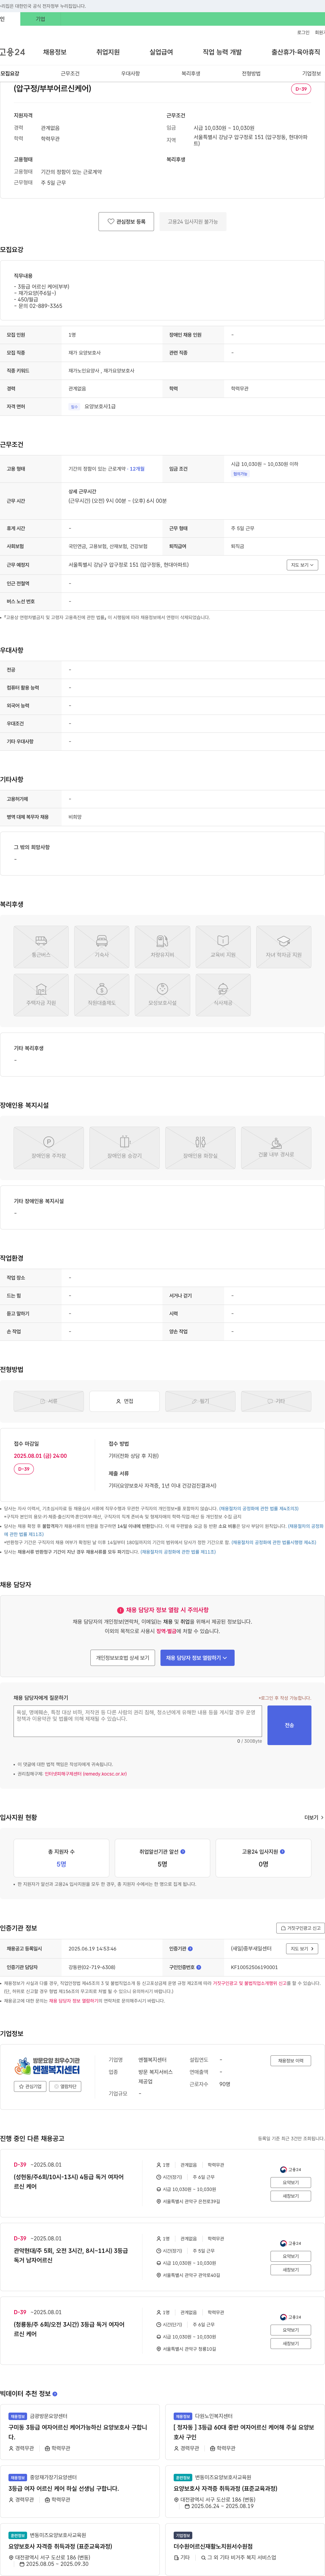
Task: Click 요약보기 for the 성현동 listing
Action: 290,2183
